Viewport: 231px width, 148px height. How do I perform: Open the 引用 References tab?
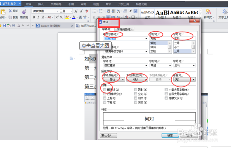(x=71, y=4)
